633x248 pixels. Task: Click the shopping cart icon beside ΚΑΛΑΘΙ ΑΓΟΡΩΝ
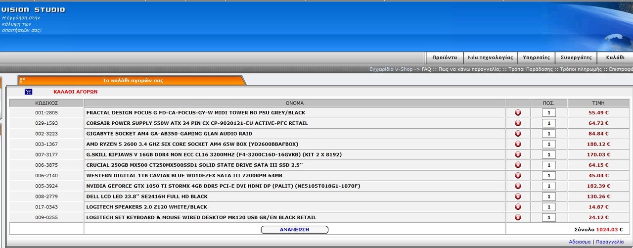[29, 92]
